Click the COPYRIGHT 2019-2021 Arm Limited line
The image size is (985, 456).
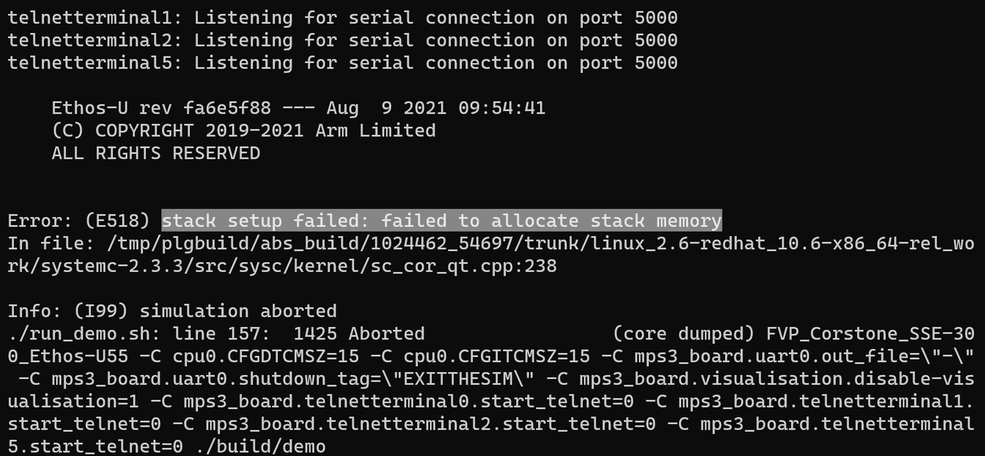click(243, 131)
